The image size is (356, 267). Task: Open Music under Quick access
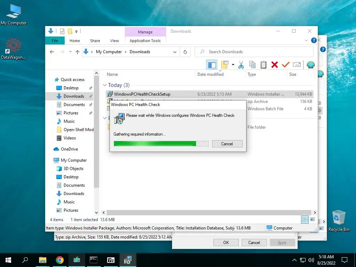coord(69,121)
